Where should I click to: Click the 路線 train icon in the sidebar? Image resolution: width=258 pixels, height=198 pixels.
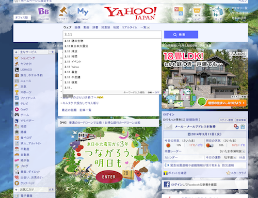(x=17, y=132)
